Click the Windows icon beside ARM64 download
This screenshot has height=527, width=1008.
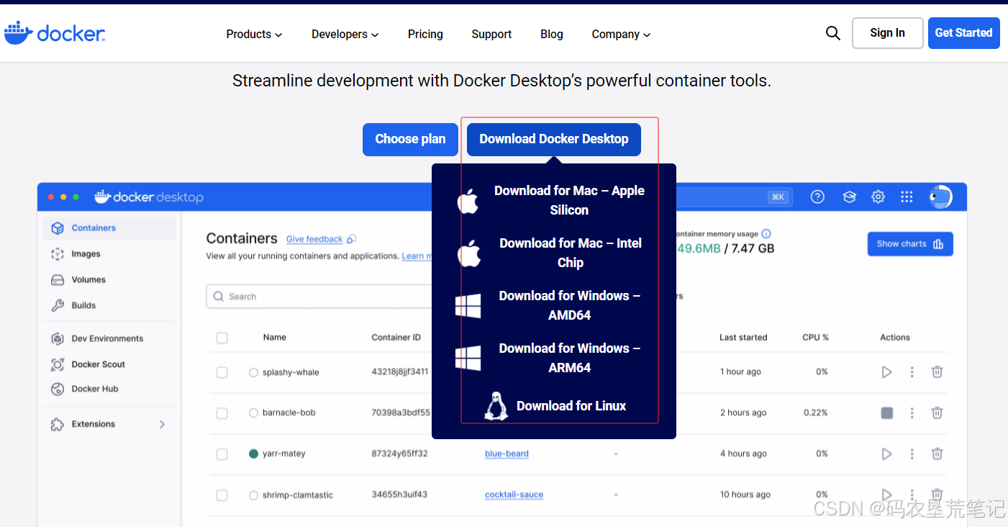pos(468,358)
